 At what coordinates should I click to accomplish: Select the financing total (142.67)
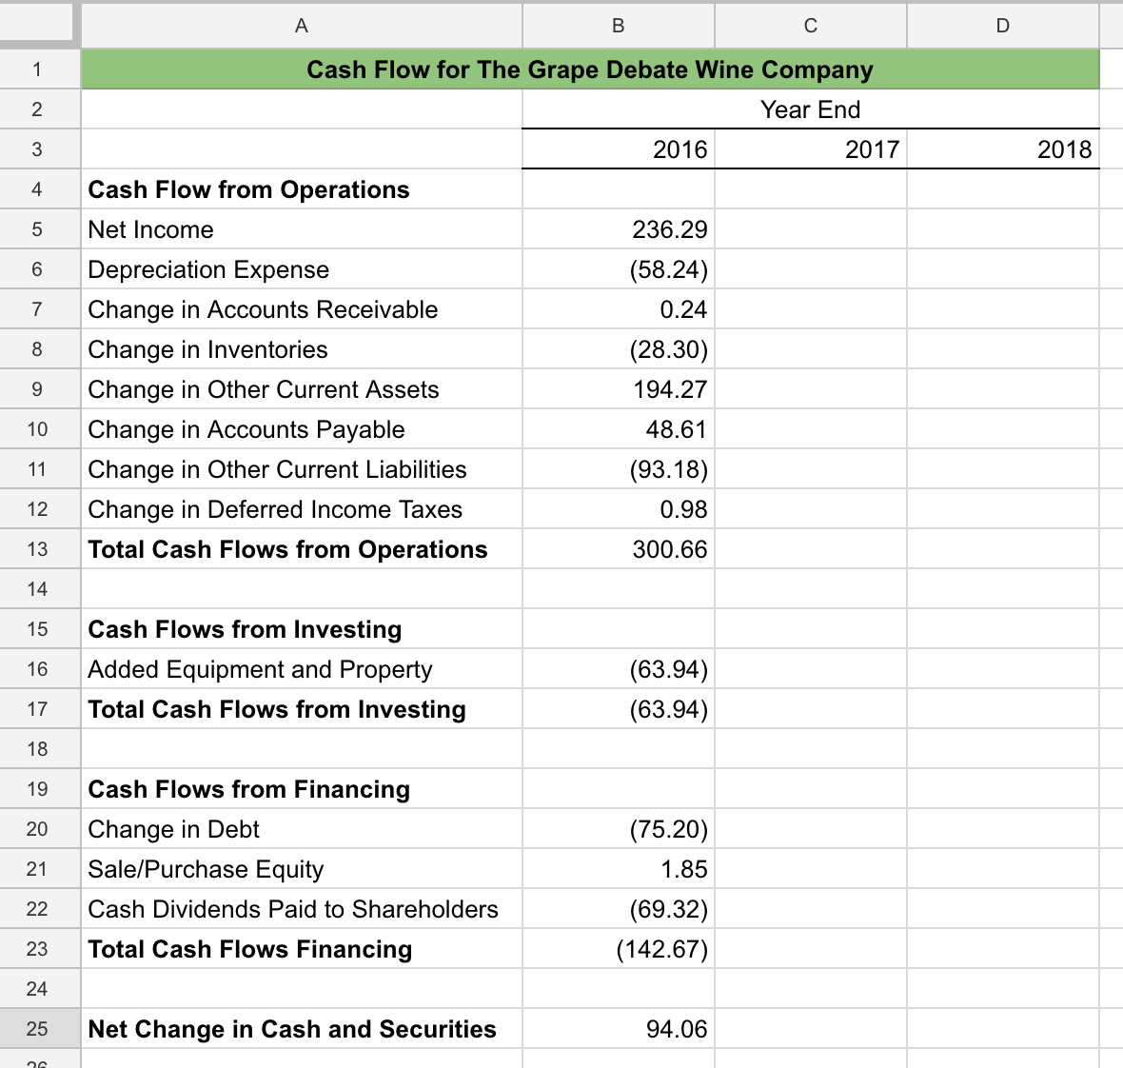(619, 949)
